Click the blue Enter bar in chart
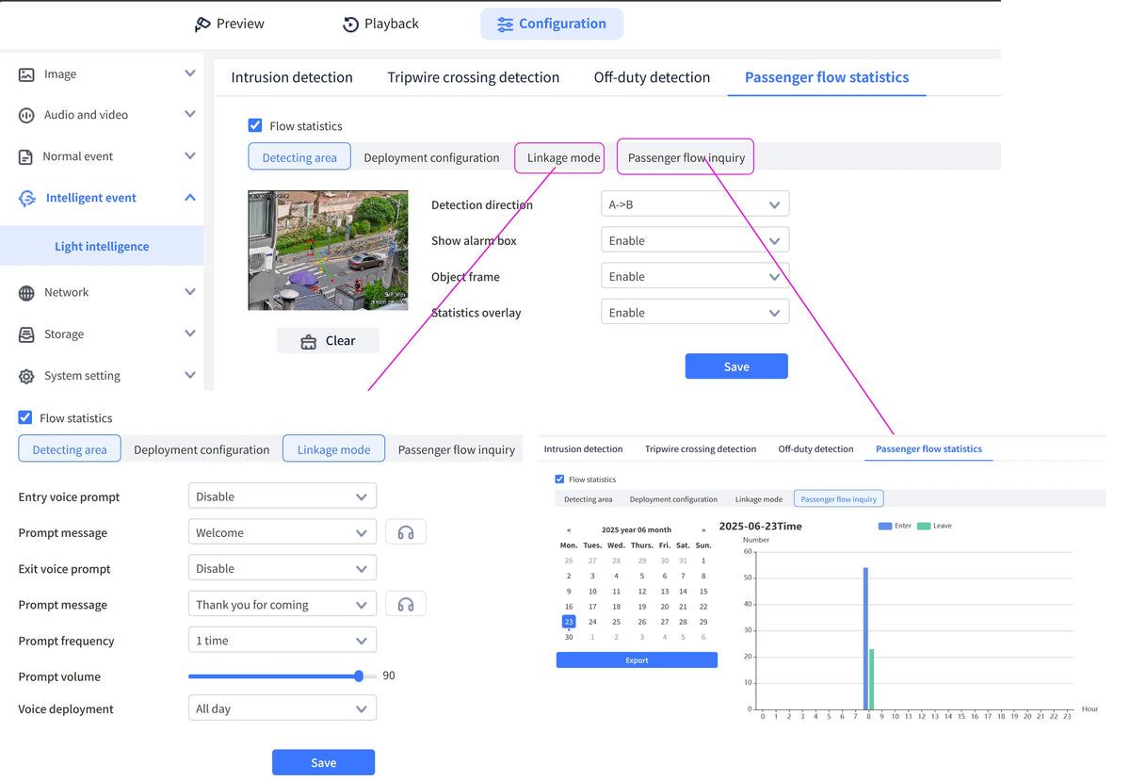The width and height of the screenshot is (1130, 781). pyautogui.click(x=865, y=638)
